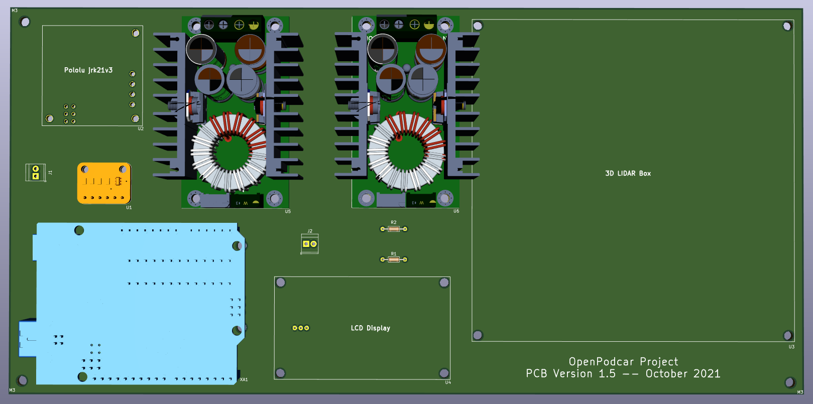Select the R1 resistor component

coord(394,259)
